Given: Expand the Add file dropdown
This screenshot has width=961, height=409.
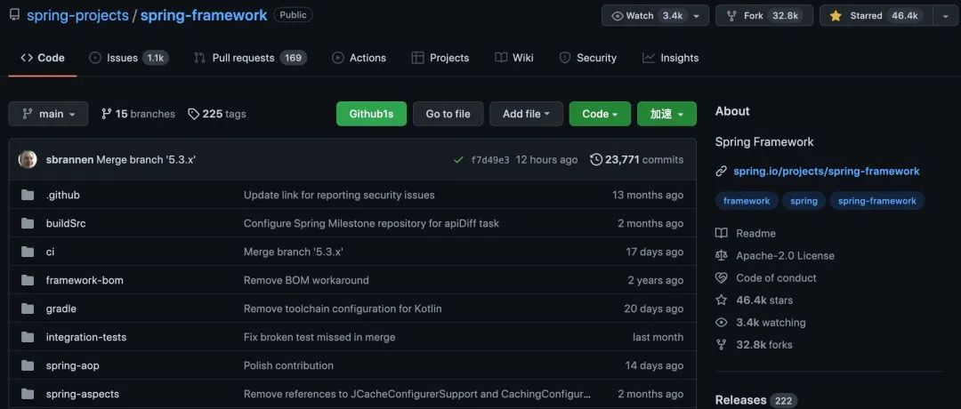Looking at the screenshot, I should pyautogui.click(x=526, y=114).
